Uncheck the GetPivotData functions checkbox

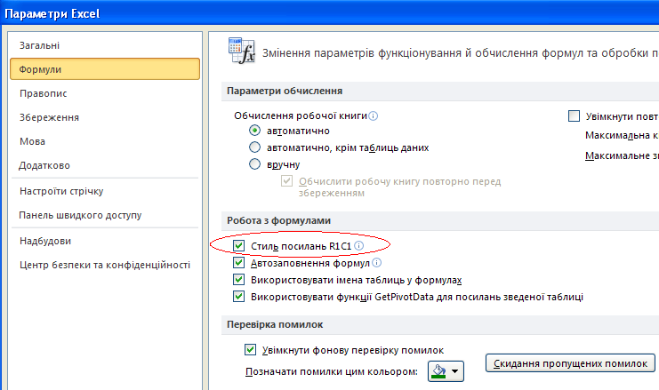click(238, 297)
